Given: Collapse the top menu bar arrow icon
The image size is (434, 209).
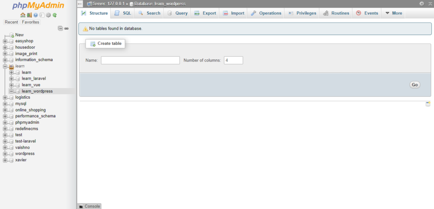Looking at the screenshot, I should [430, 3].
